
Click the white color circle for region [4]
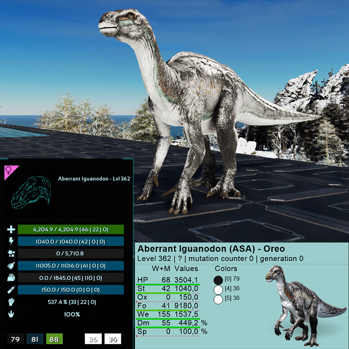point(218,290)
